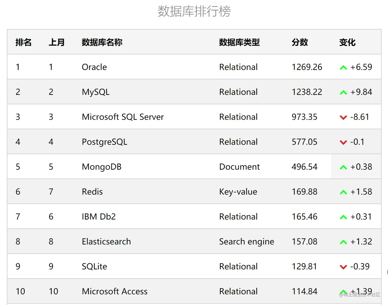Click red down arrow in Microsoft SQL Server row

tap(343, 117)
